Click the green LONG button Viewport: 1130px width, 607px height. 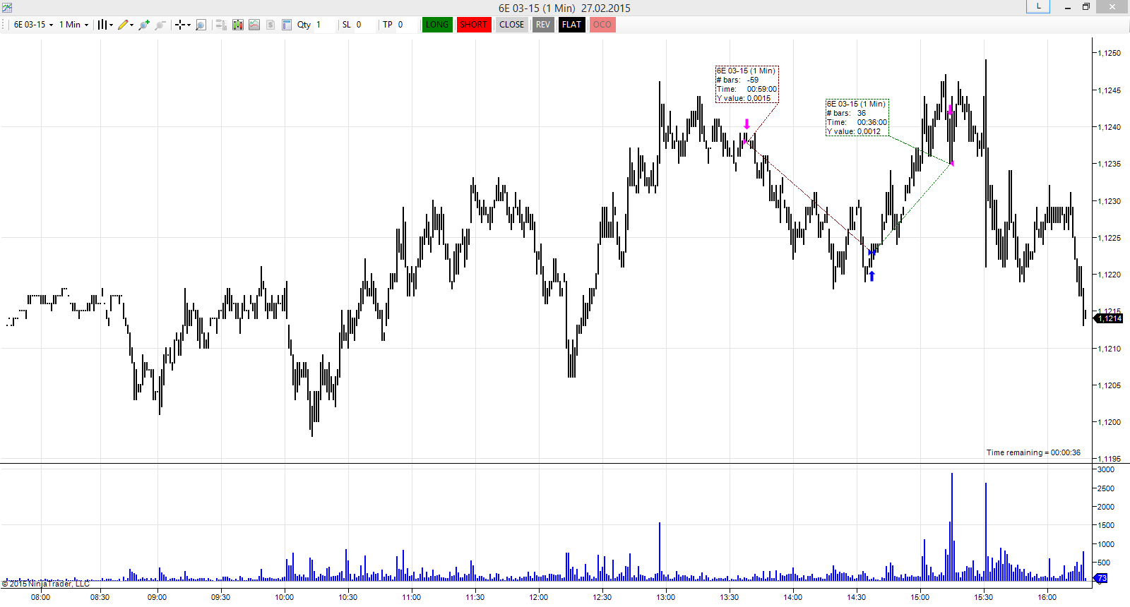(x=437, y=25)
